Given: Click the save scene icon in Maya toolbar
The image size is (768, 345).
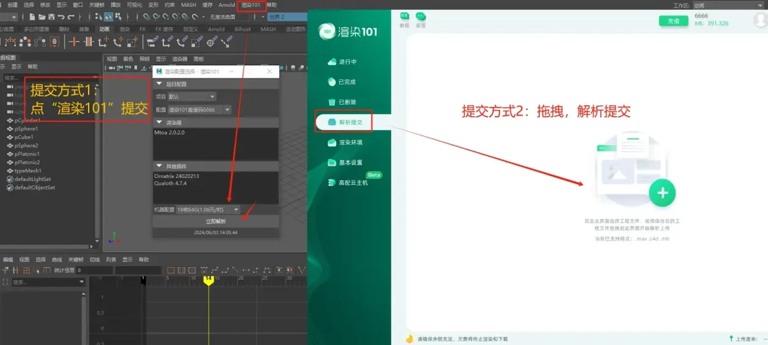Looking at the screenshot, I should tap(51, 17).
